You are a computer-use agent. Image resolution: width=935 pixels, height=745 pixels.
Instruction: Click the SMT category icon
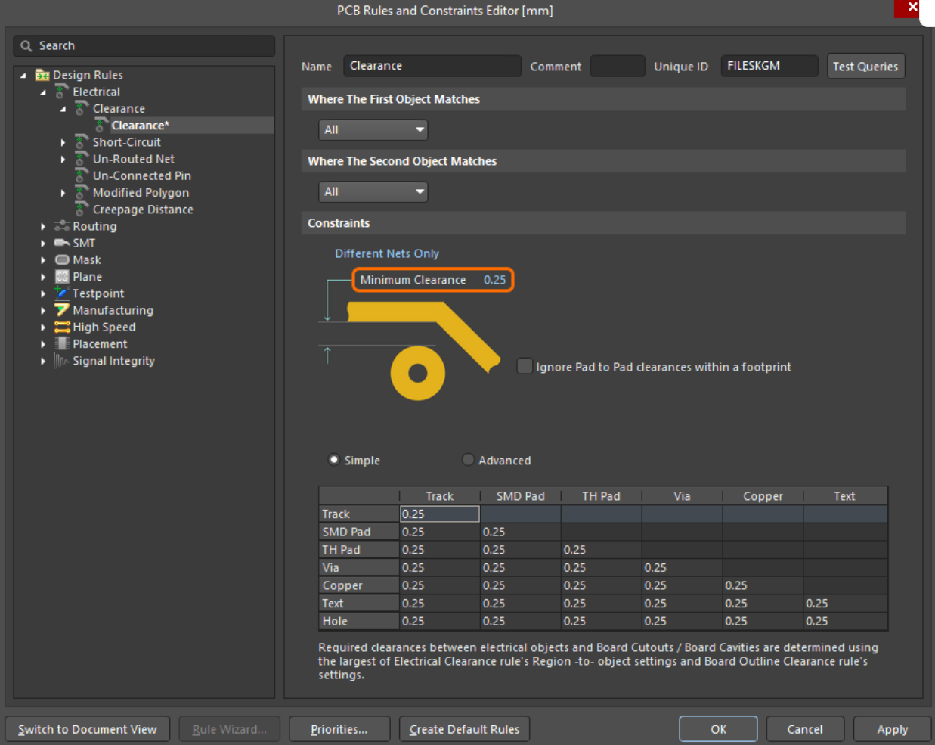pyautogui.click(x=62, y=243)
